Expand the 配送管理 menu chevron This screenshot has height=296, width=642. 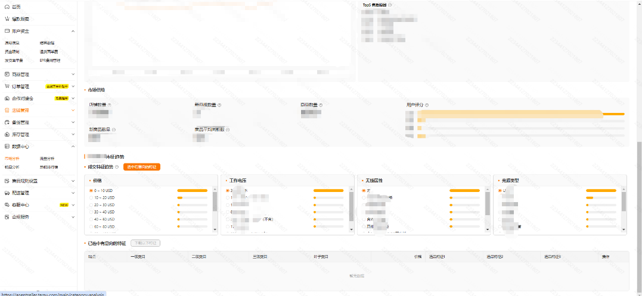tap(73, 193)
